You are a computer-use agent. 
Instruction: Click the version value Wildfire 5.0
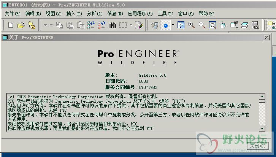point(152,75)
